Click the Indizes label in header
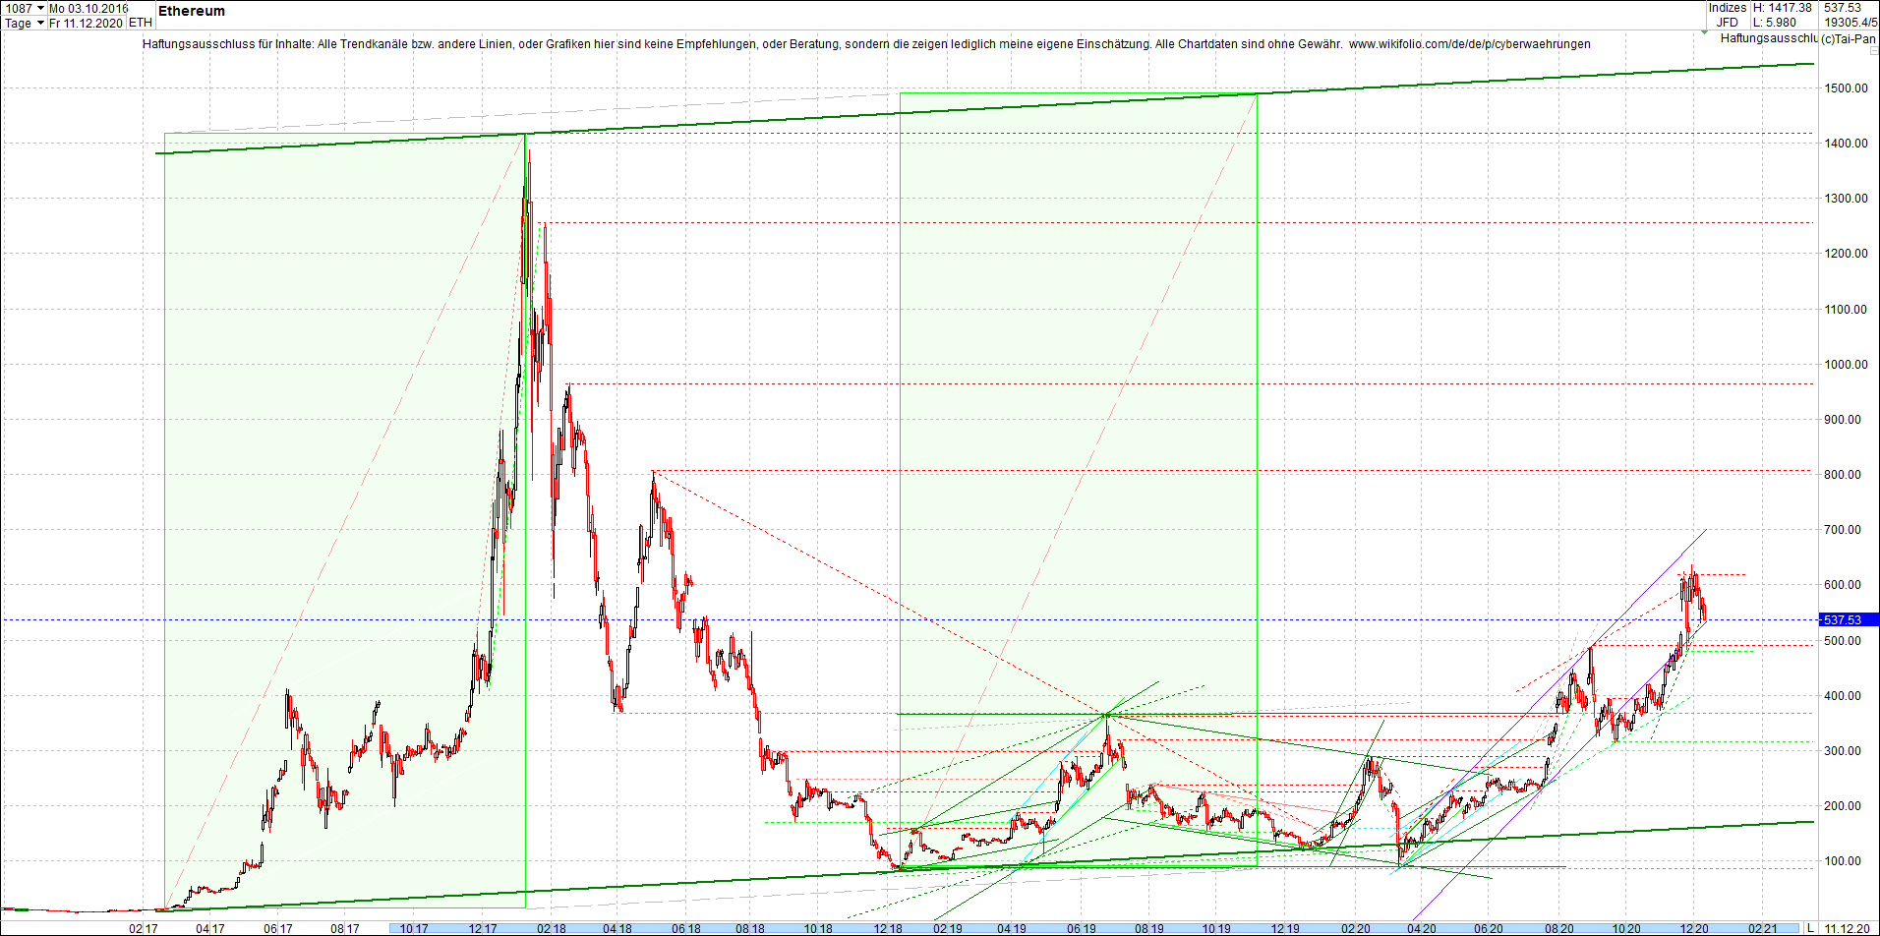The height and width of the screenshot is (936, 1880). pyautogui.click(x=1728, y=8)
